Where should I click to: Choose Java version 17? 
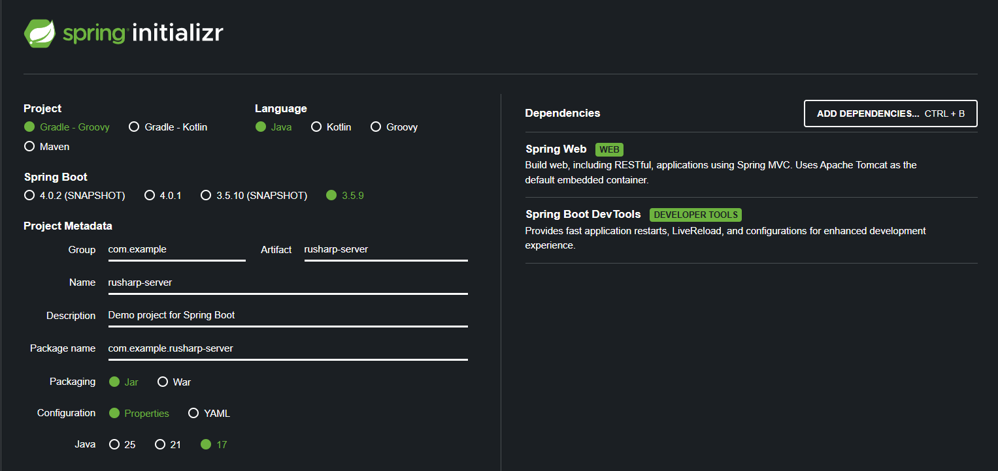pyautogui.click(x=214, y=445)
